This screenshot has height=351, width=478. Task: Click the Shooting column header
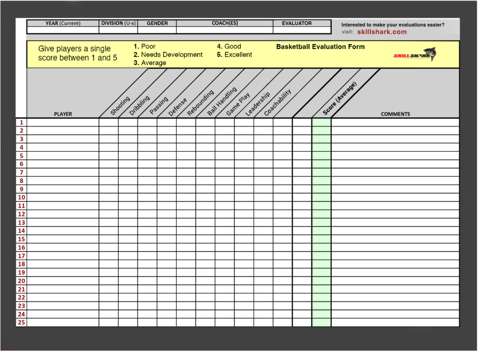[x=120, y=105]
